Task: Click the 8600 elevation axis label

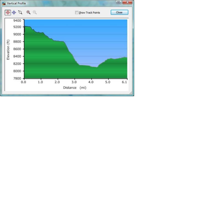Action: 17,49
